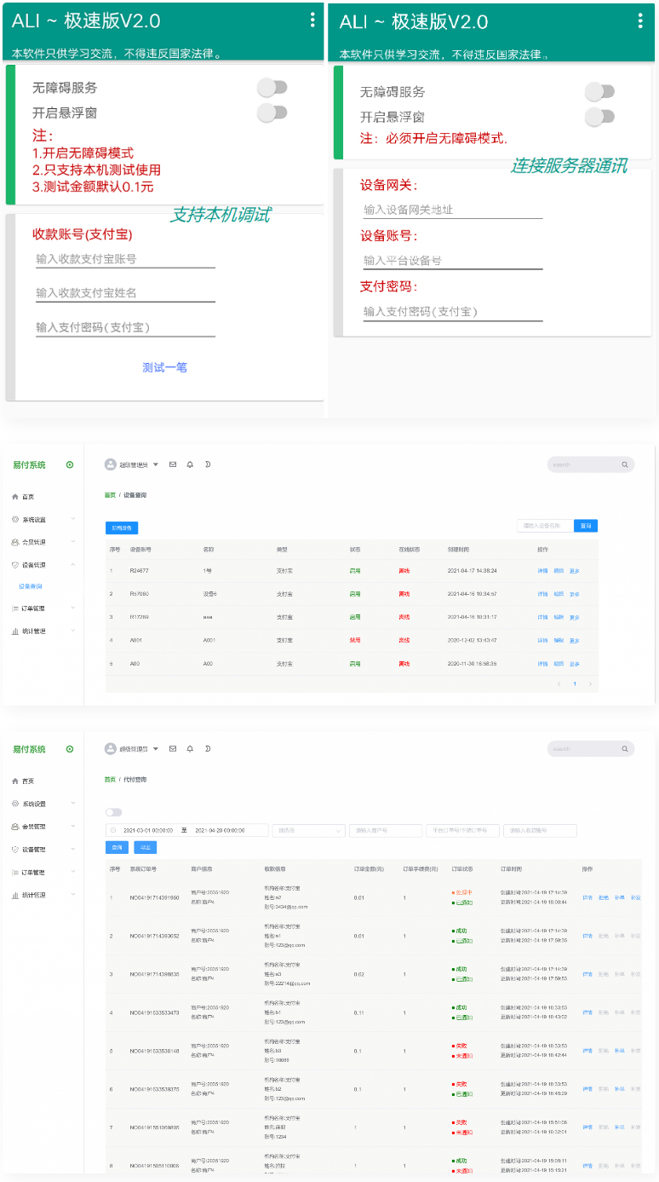Viewport: 659px width, 1182px height.
Task: Click the calendar icon in the 代付查询 date range field
Action: point(113,830)
